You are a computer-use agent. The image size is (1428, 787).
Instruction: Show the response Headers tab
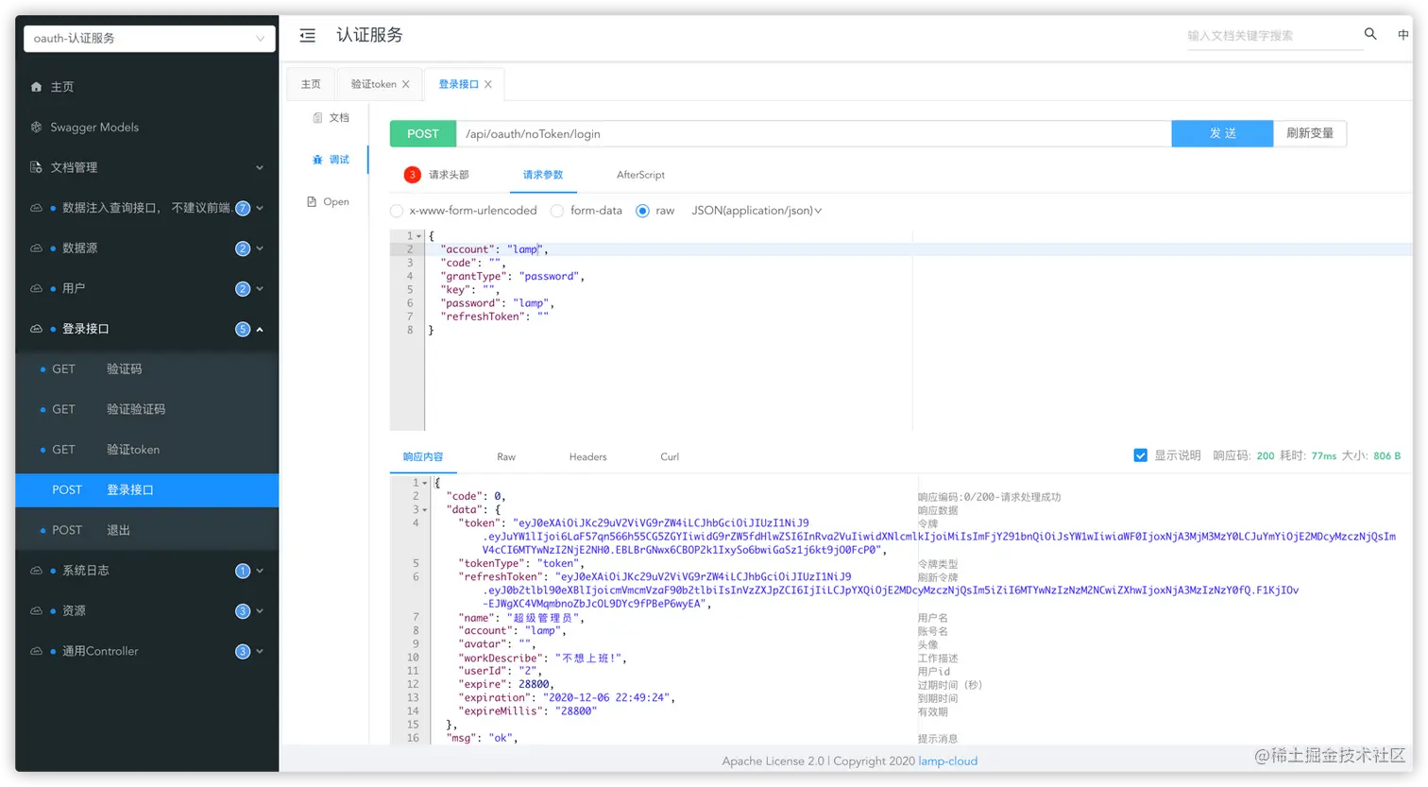pos(587,456)
